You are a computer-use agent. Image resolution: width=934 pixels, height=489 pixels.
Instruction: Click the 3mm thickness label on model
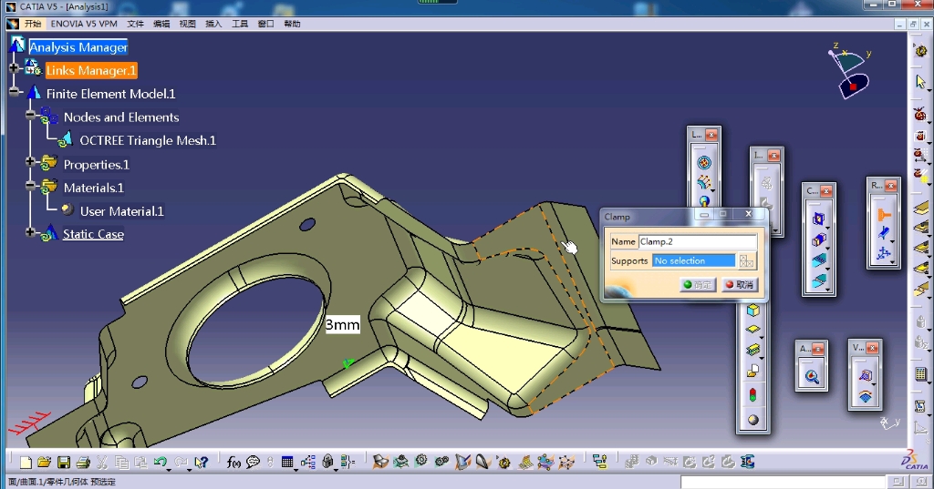tap(343, 324)
